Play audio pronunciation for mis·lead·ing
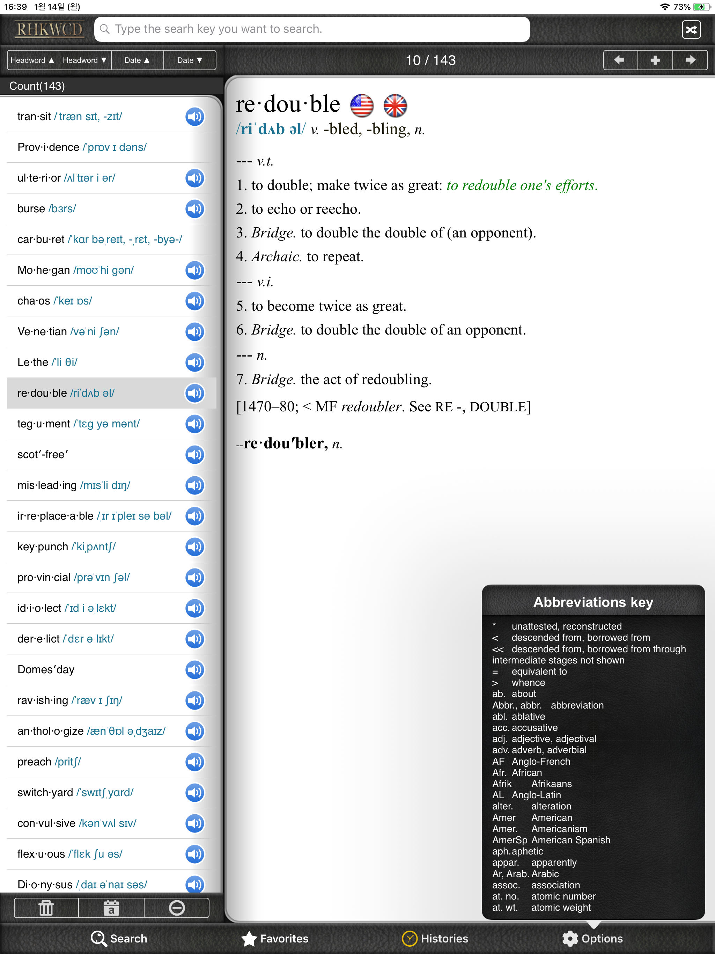The height and width of the screenshot is (954, 715). [194, 485]
